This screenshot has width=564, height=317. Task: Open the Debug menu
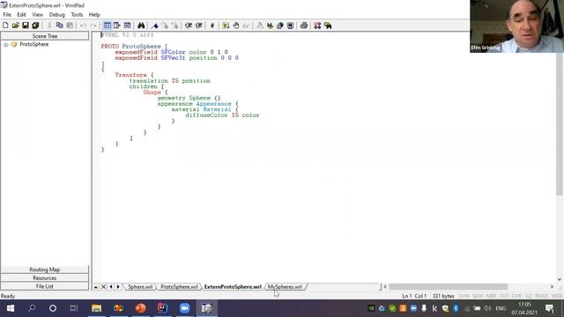click(56, 15)
